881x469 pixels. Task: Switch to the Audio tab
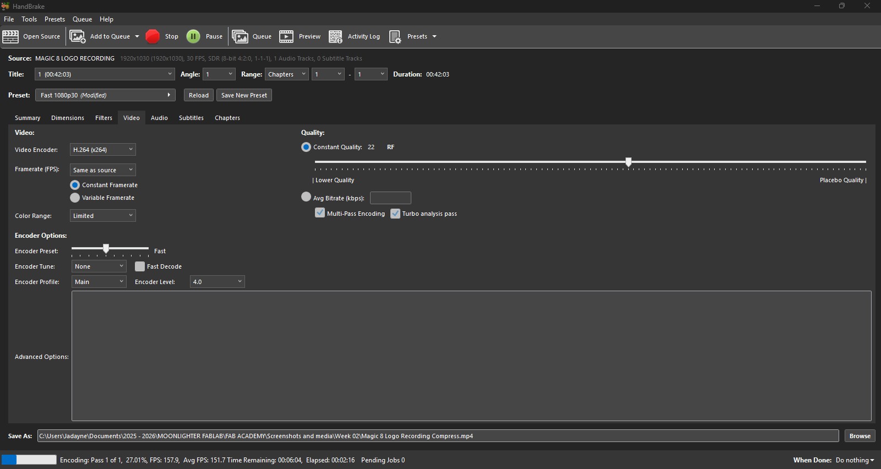(159, 118)
